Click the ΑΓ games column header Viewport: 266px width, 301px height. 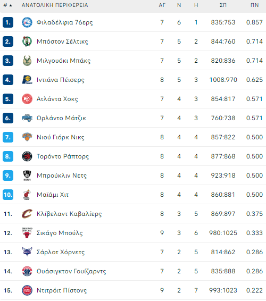[162, 5]
